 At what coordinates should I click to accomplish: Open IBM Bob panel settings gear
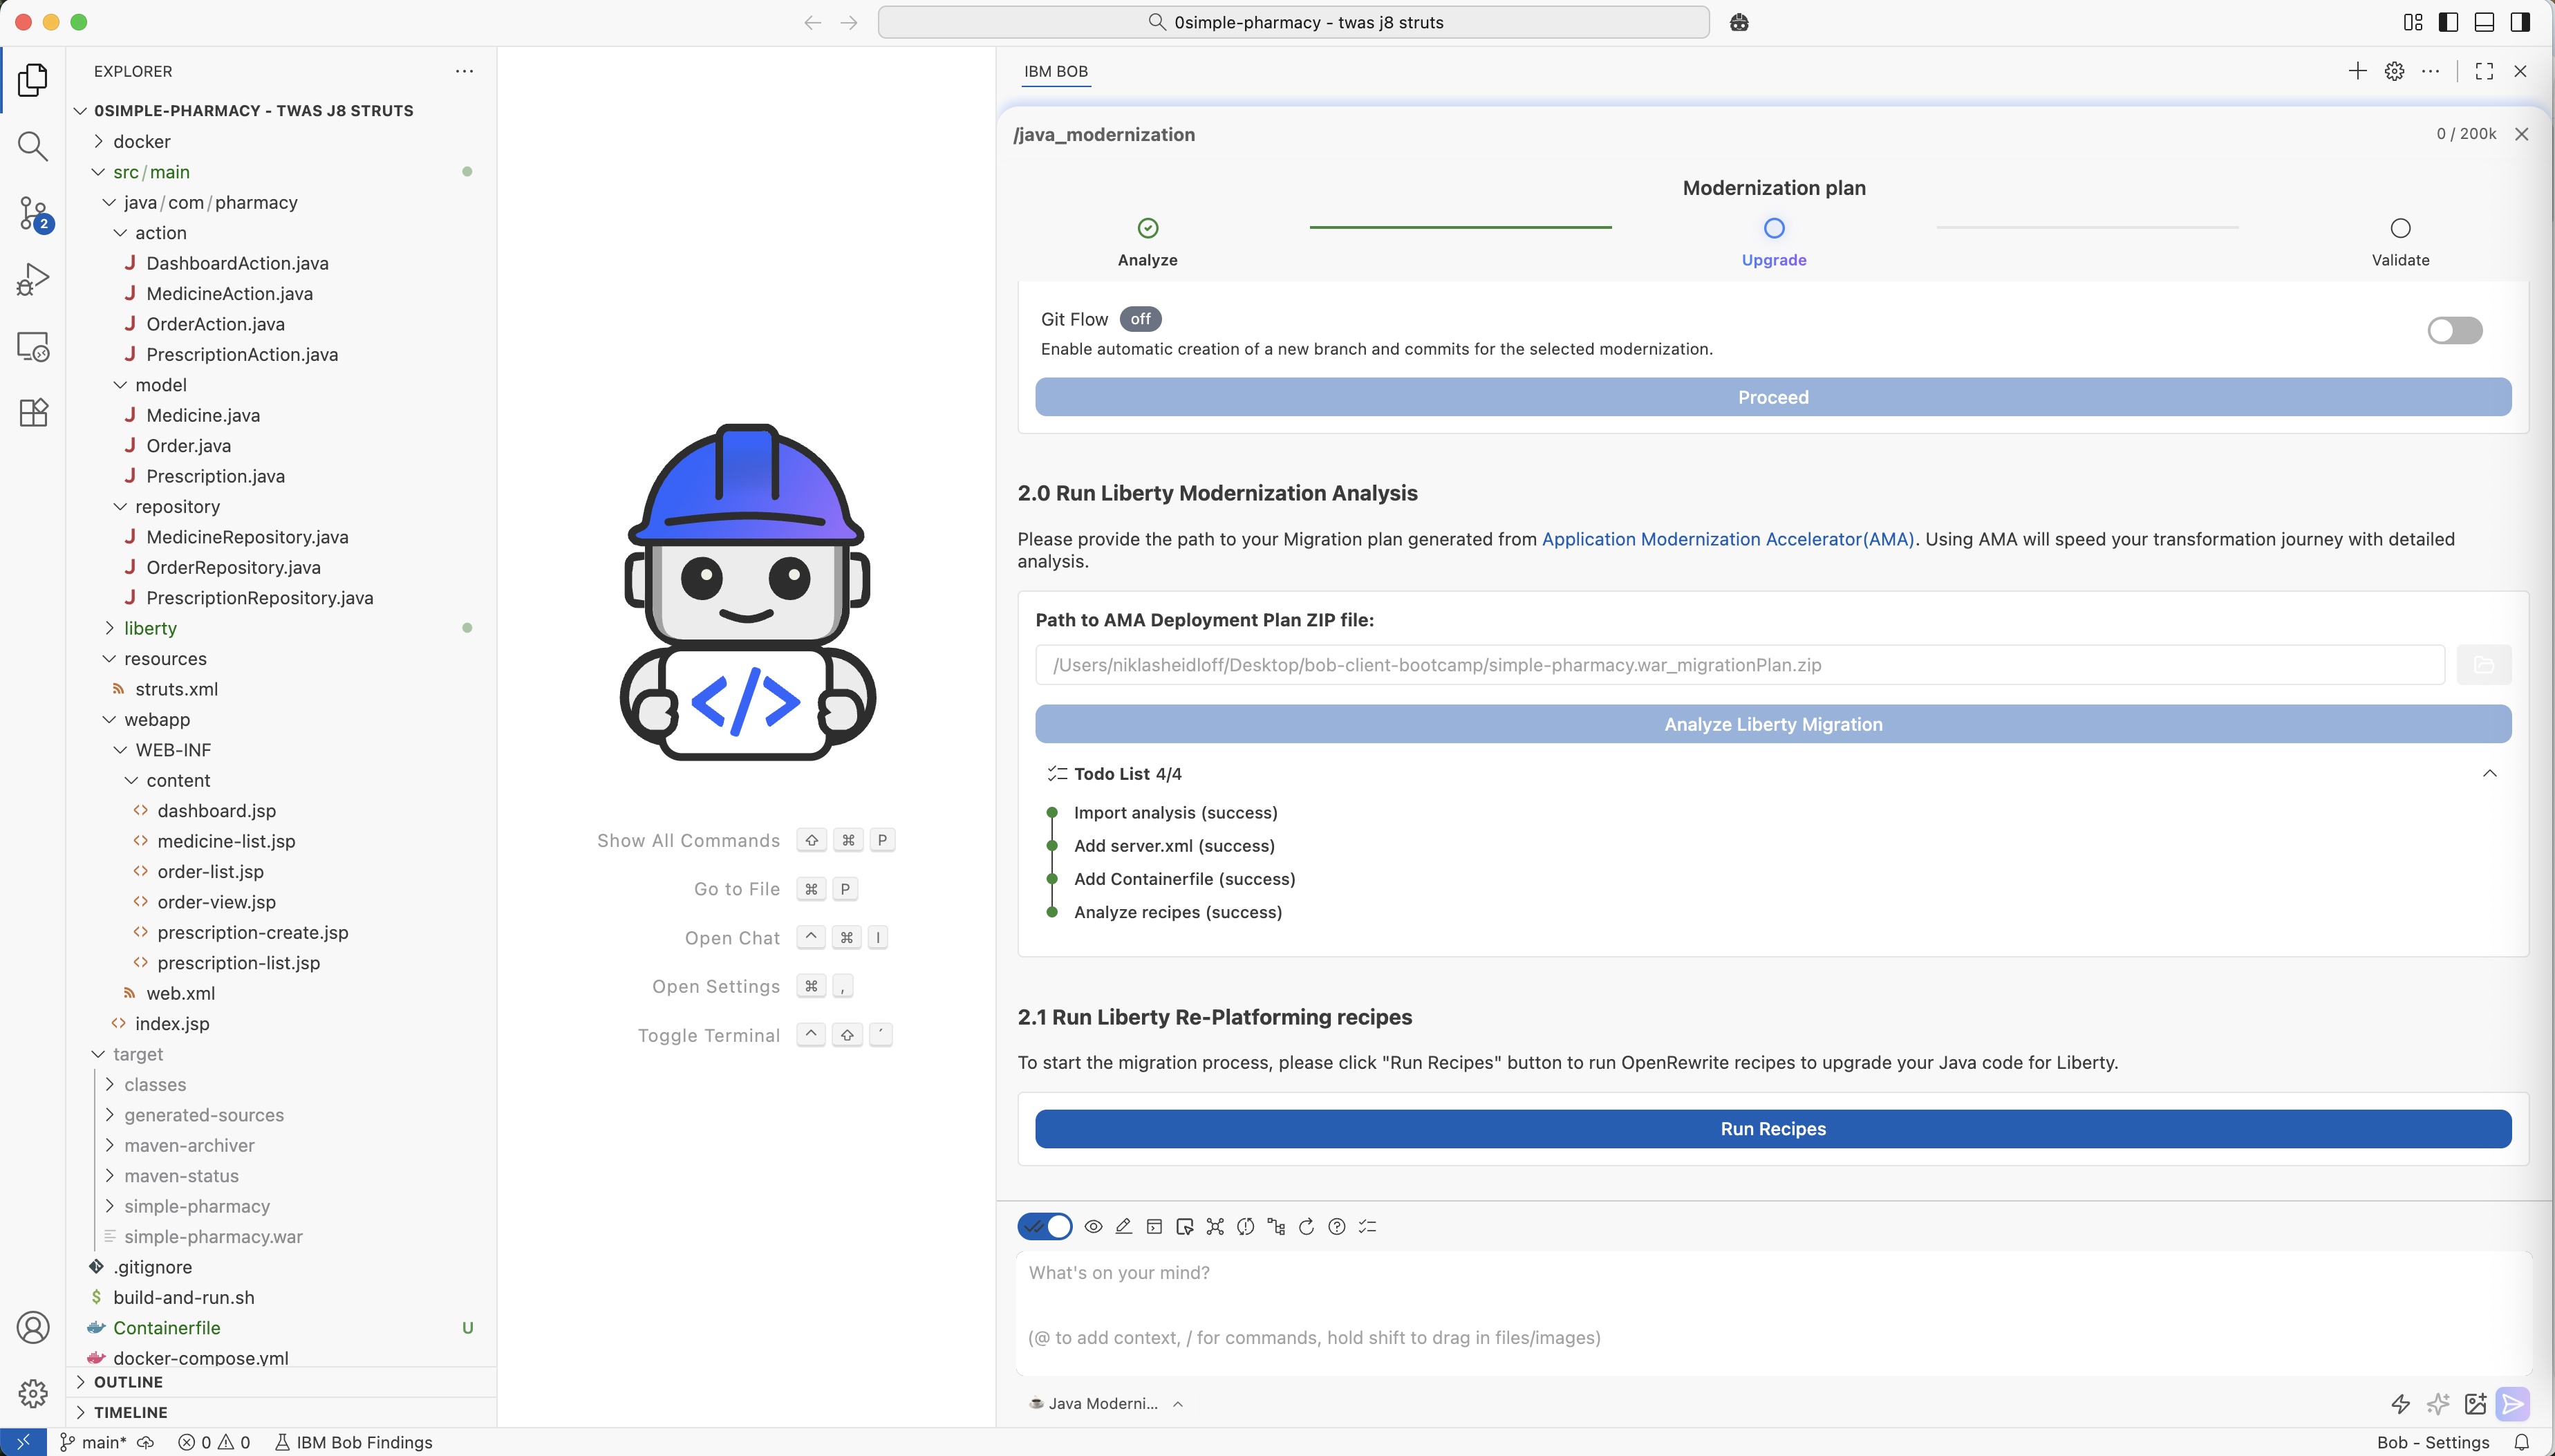[x=2394, y=71]
